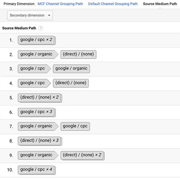
Task: Select Default Channel Grouping Path dimension
Action: click(113, 4)
